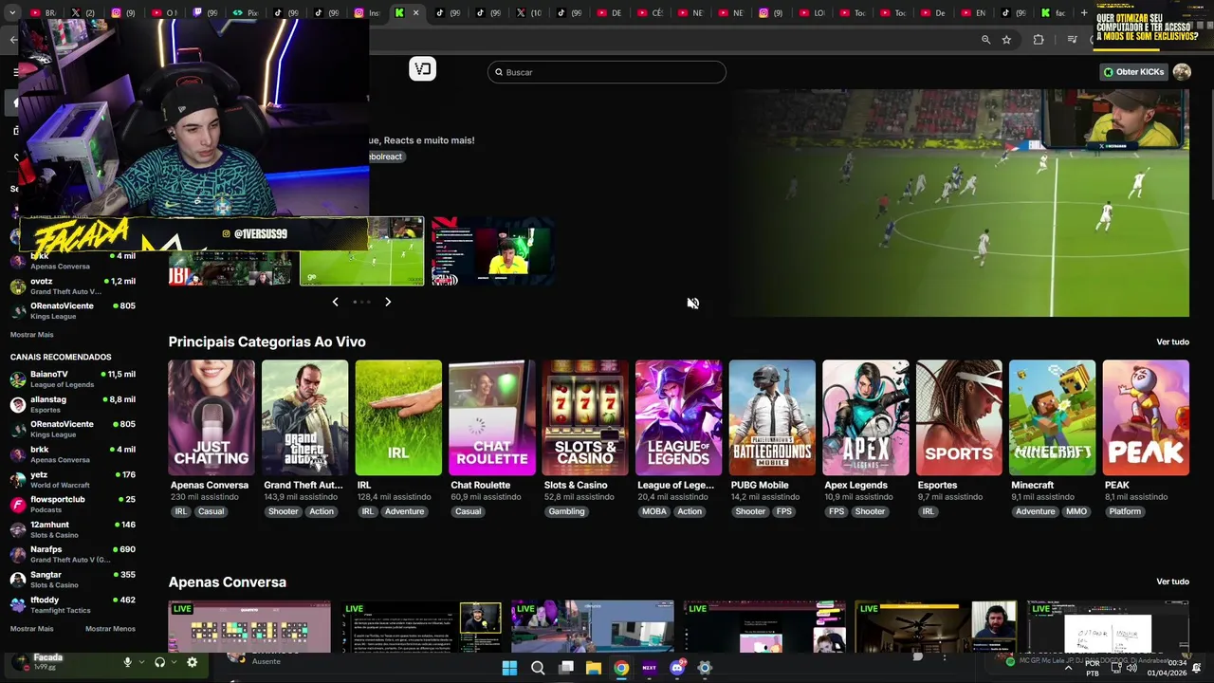Open the Grand Theft Auto category card
The height and width of the screenshot is (683, 1214).
point(304,417)
